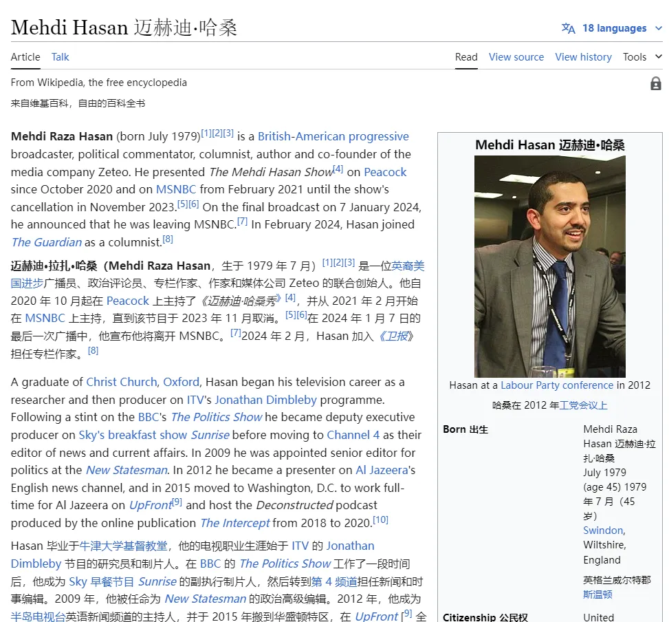Open the View history tab
Screen dimensions: 669x622
pos(583,57)
